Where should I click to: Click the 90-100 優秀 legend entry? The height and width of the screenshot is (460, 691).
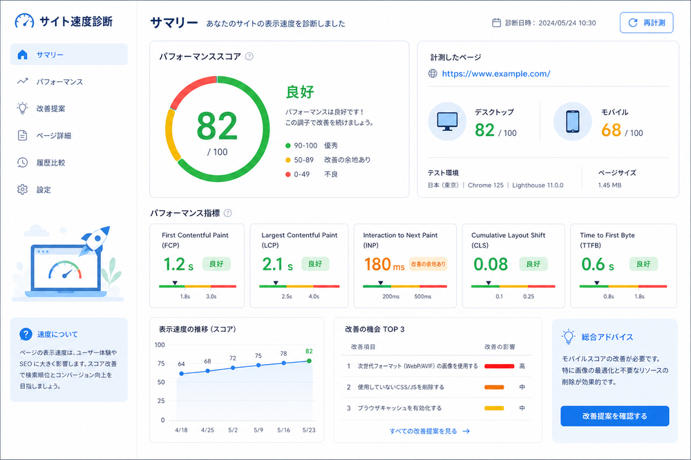(x=312, y=146)
